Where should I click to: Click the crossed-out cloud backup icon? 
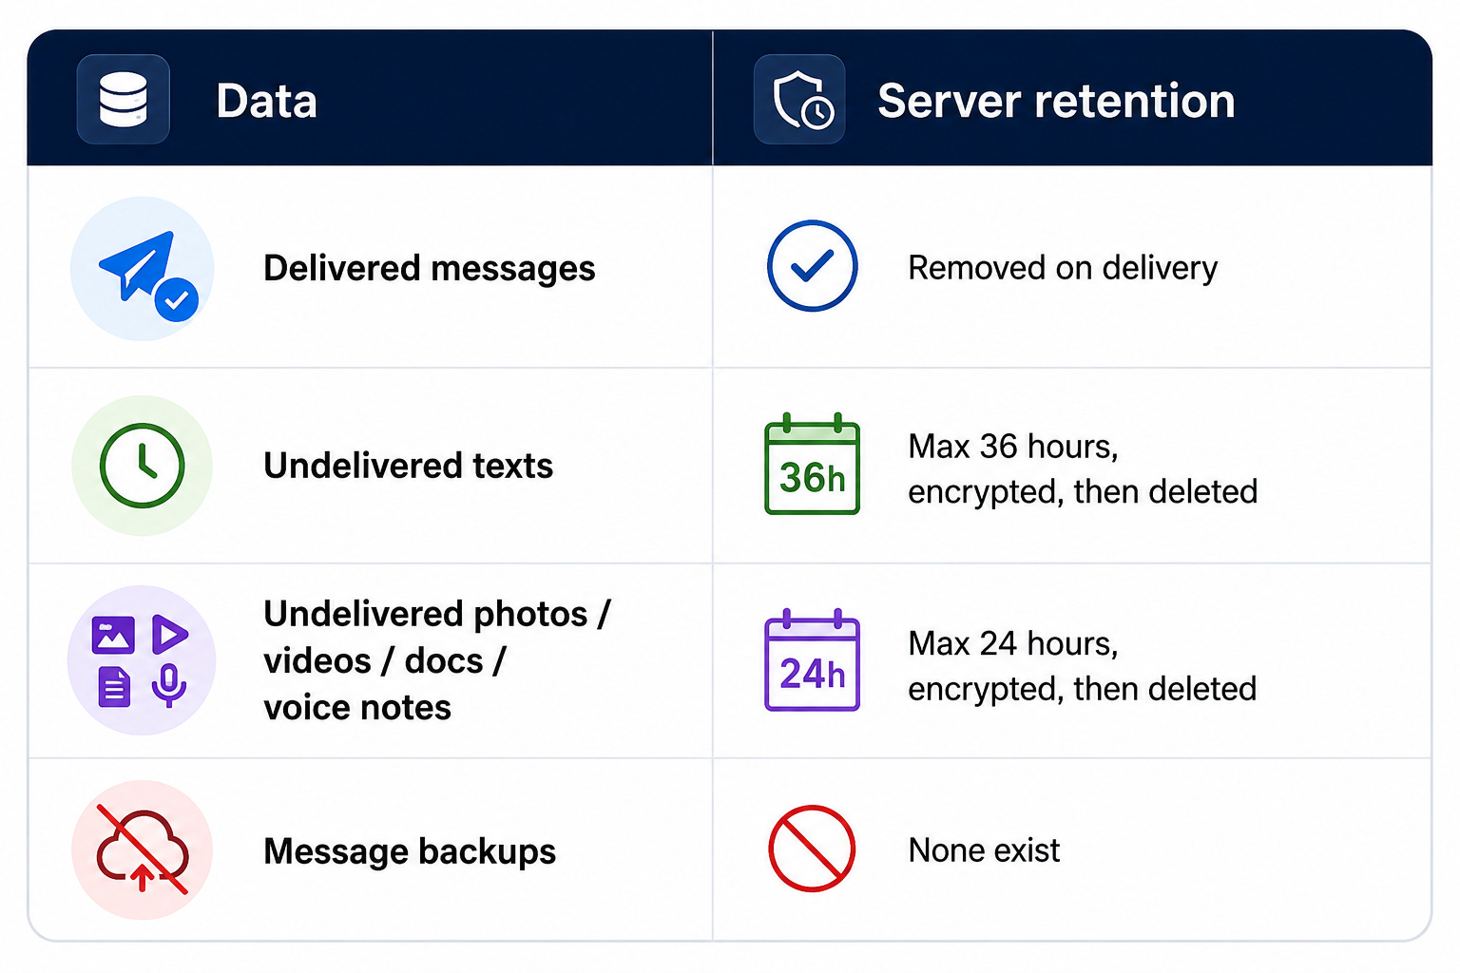(x=143, y=850)
